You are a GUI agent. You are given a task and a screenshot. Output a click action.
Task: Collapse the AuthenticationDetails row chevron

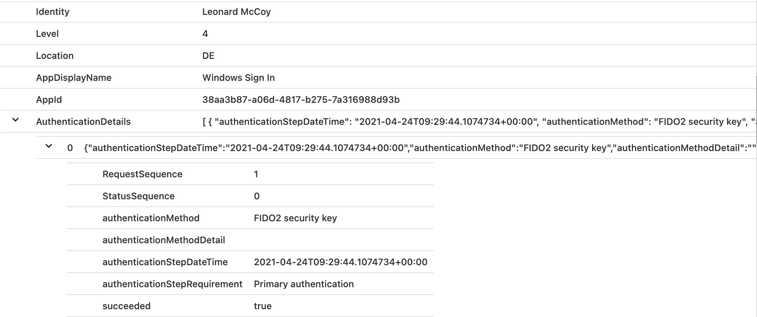pos(15,120)
